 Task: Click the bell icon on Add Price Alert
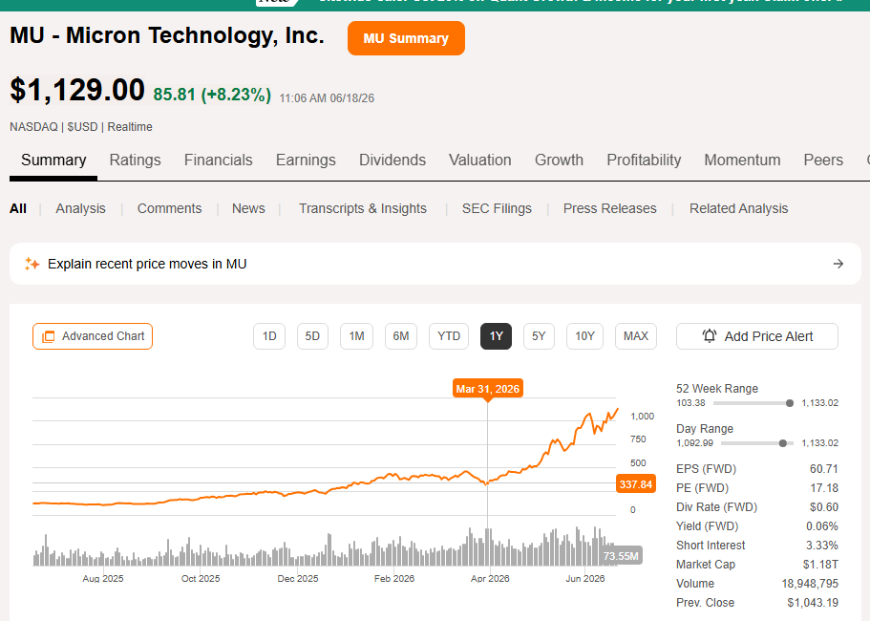[x=710, y=335]
